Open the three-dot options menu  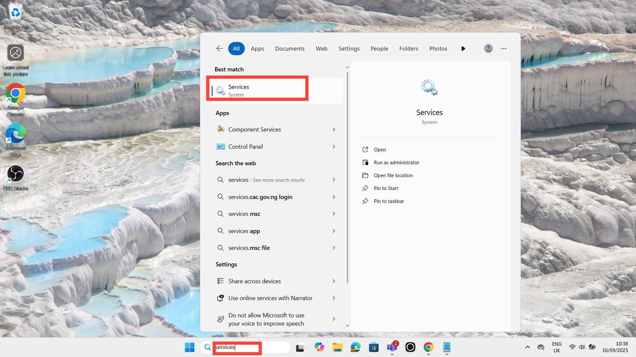coord(503,49)
